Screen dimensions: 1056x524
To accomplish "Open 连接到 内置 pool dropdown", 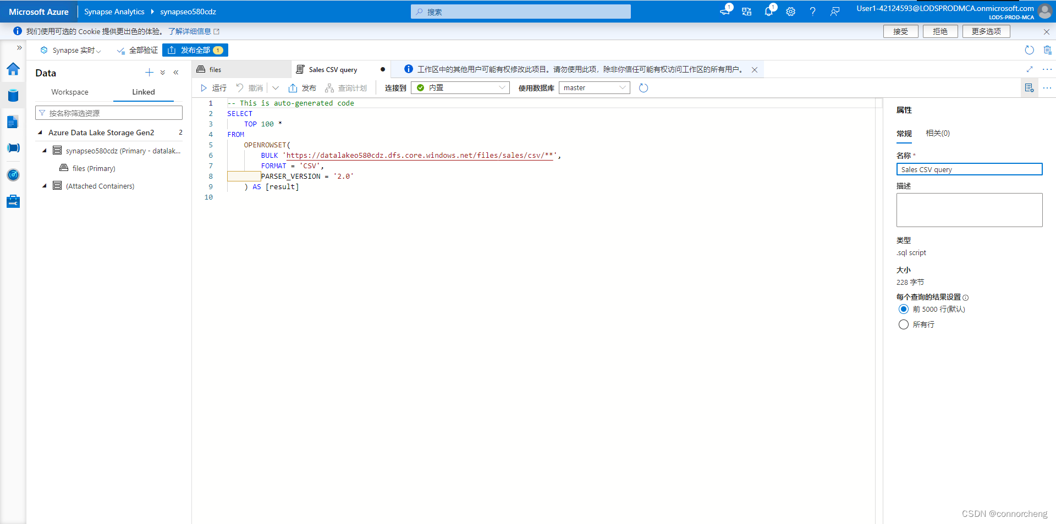I will pos(460,88).
